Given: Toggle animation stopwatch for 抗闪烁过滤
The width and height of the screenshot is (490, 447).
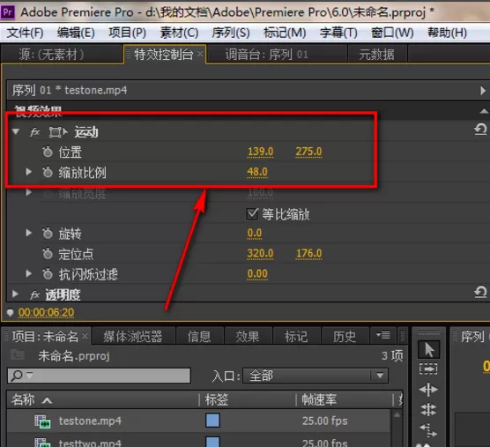Looking at the screenshot, I should pos(48,274).
